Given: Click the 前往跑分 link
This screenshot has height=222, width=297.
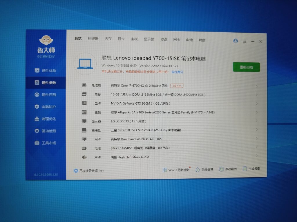Looking at the screenshot, I should (177, 72).
